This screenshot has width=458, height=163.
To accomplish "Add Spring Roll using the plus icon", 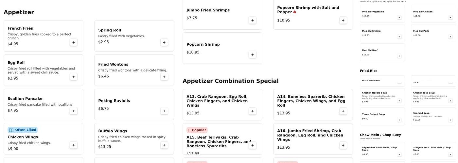I will (164, 42).
